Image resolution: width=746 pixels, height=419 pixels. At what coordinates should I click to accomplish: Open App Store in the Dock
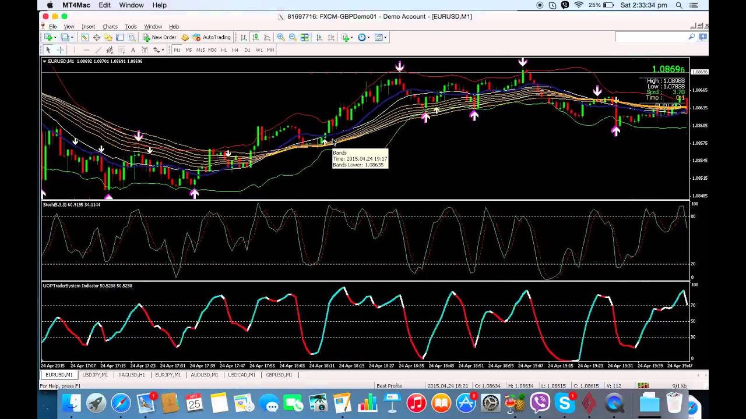click(x=466, y=403)
